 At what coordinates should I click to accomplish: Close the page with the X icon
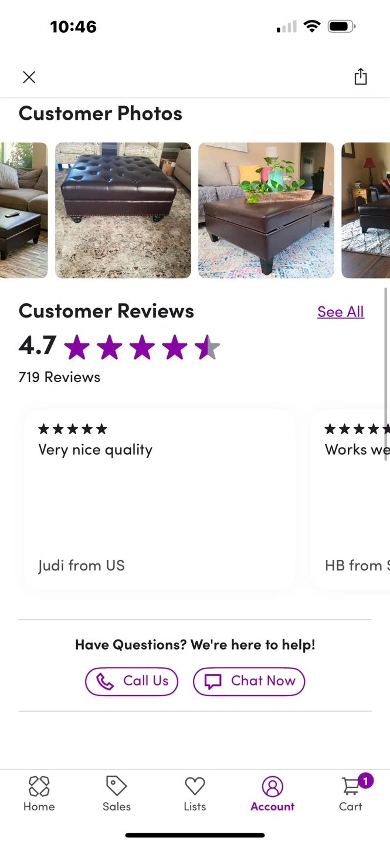[29, 77]
